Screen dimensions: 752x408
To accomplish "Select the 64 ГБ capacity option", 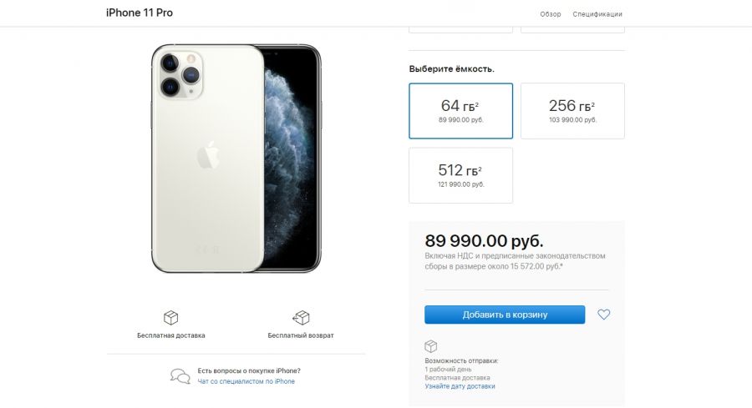I will pyautogui.click(x=461, y=111).
